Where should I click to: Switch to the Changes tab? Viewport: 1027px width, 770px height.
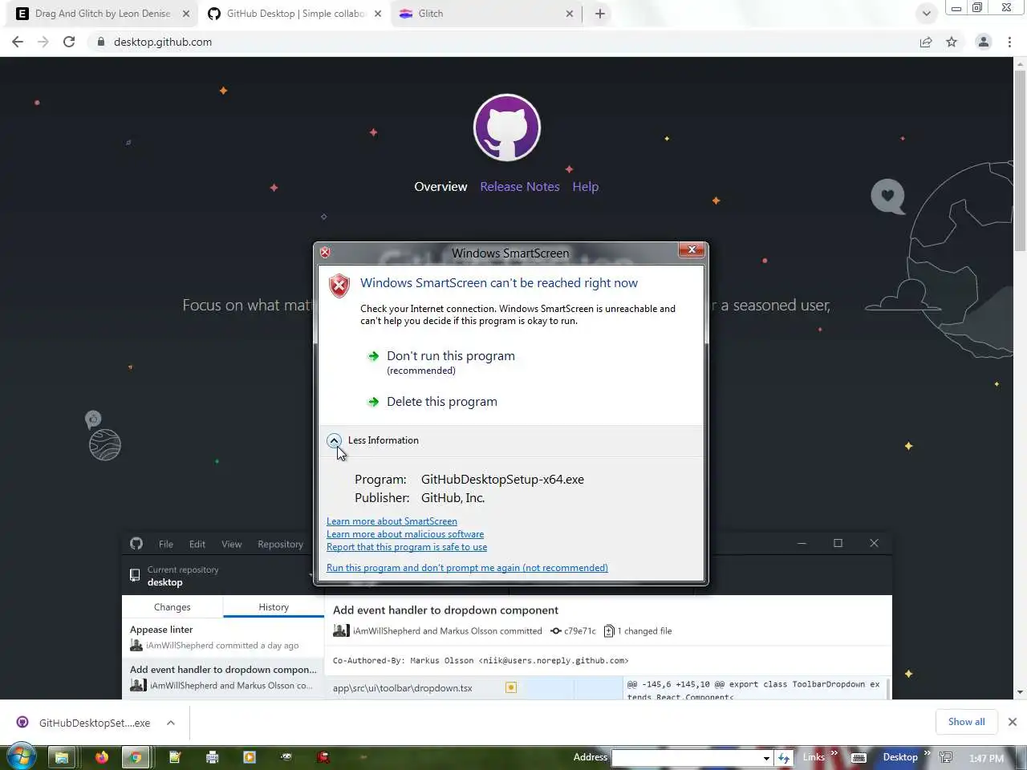click(x=173, y=607)
